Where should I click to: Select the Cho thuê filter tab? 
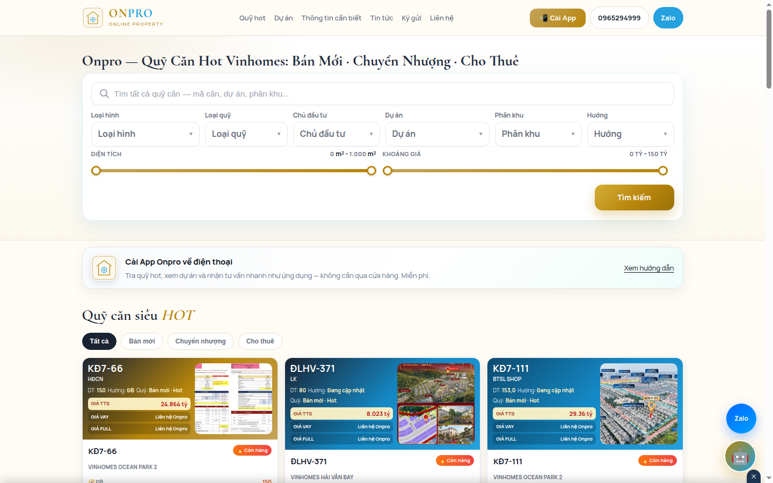[260, 341]
